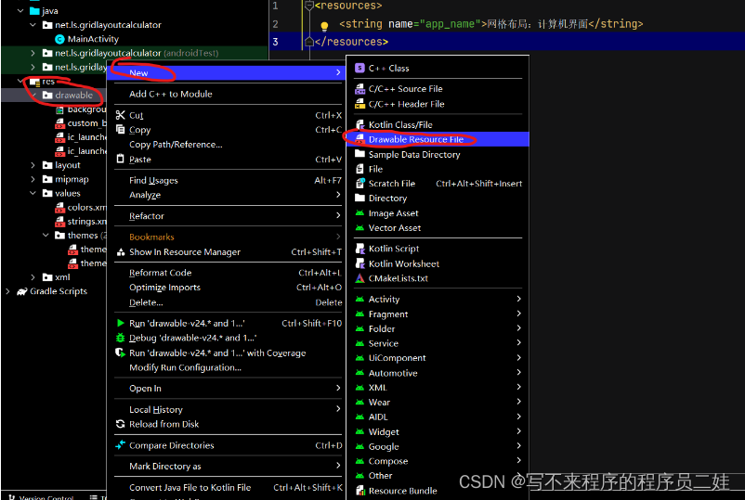Click the Show In Resource Manager icon
Image resolution: width=745 pixels, height=500 pixels.
pyautogui.click(x=120, y=252)
